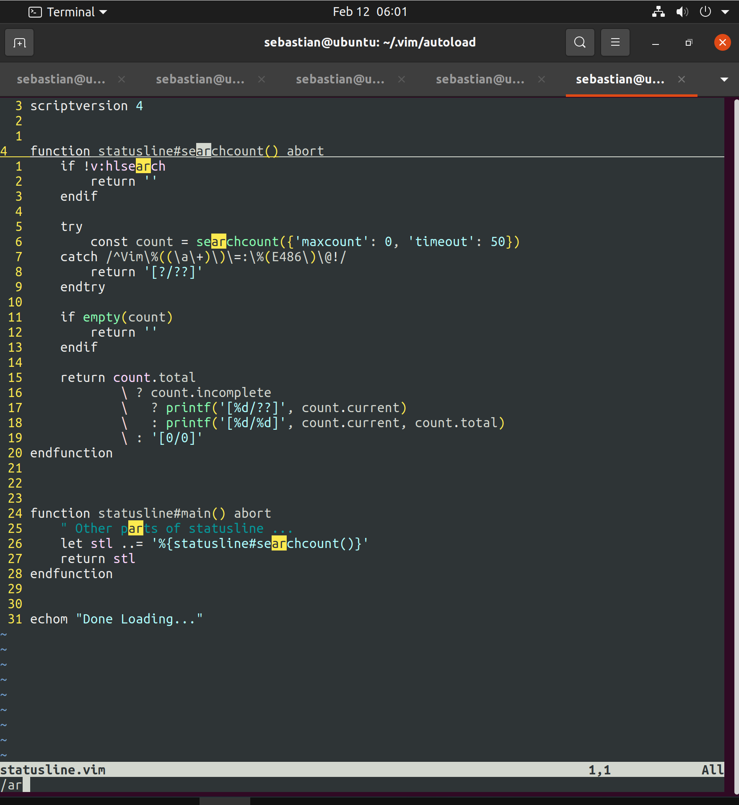Click the 'if empty(count)' line
This screenshot has width=739, height=805.
pos(117,317)
